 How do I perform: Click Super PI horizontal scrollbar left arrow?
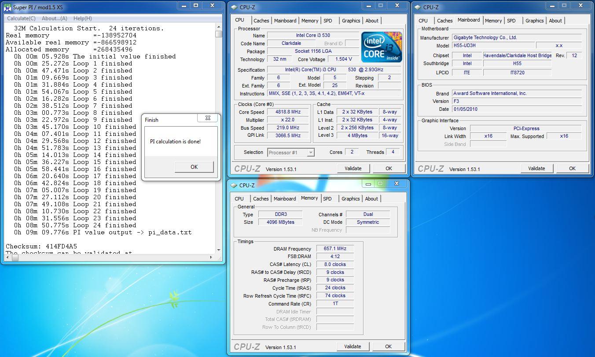pos(7,258)
